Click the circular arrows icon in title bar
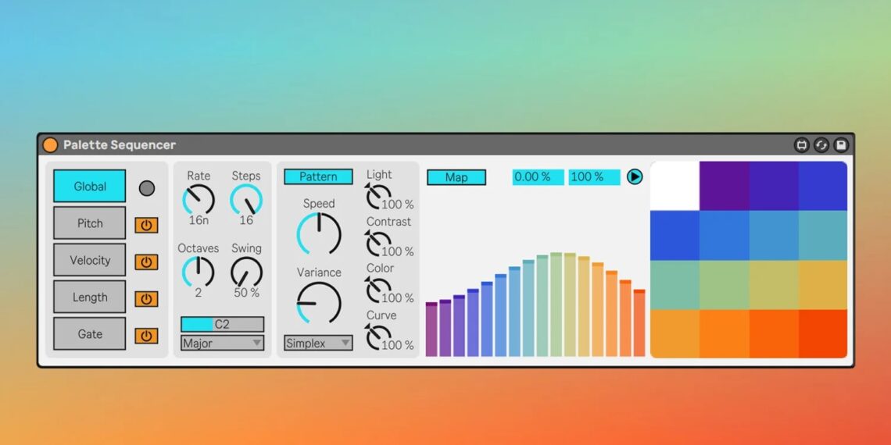Image resolution: width=891 pixels, height=445 pixels. (821, 145)
